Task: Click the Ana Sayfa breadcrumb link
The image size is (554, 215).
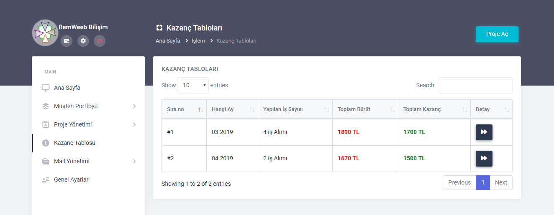Action: 168,40
